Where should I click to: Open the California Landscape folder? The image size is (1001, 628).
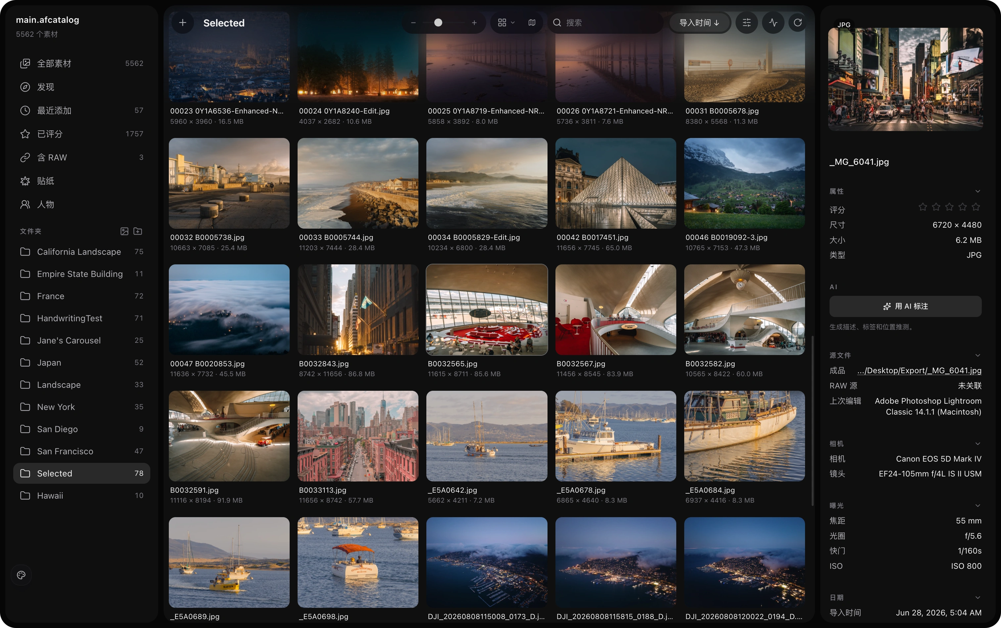click(x=82, y=252)
